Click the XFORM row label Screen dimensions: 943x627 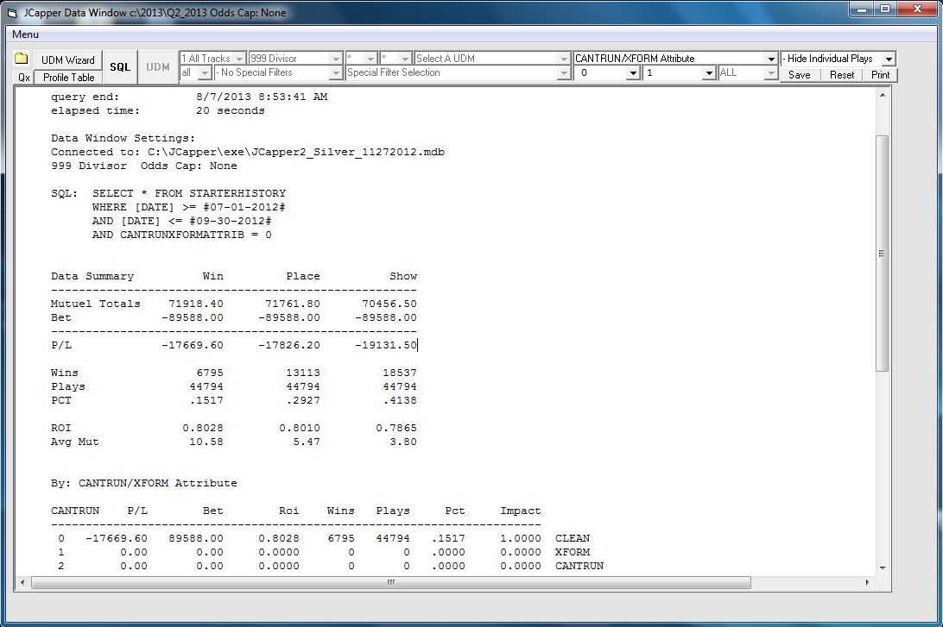(573, 553)
